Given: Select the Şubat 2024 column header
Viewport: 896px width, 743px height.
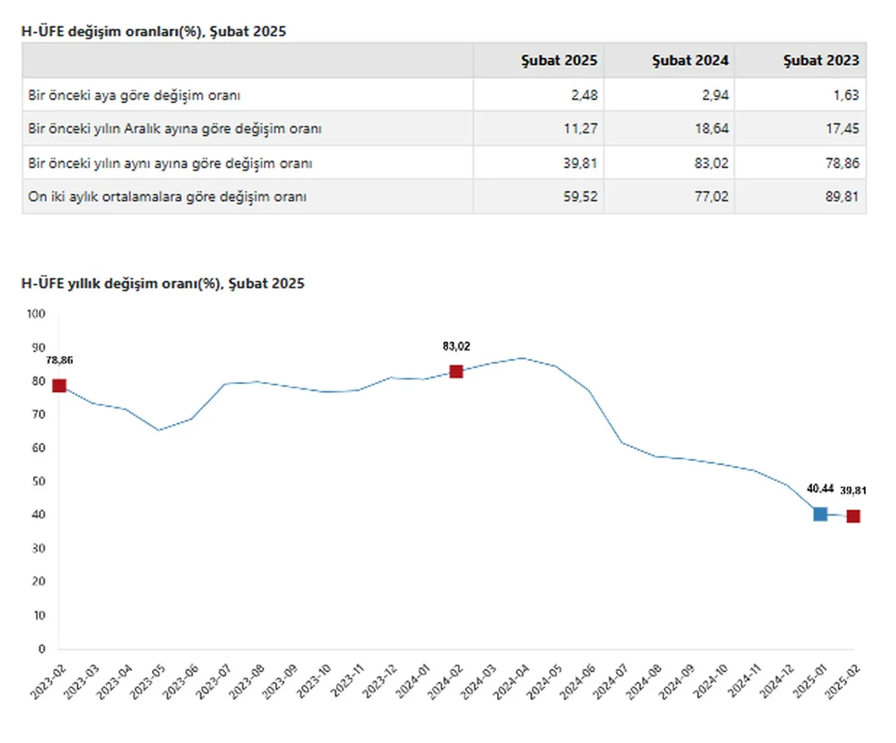Looking at the screenshot, I should click(689, 61).
